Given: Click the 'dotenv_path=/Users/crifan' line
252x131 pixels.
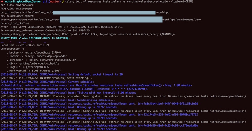Looking at the screenshot, I should pyautogui.click(x=100, y=20).
